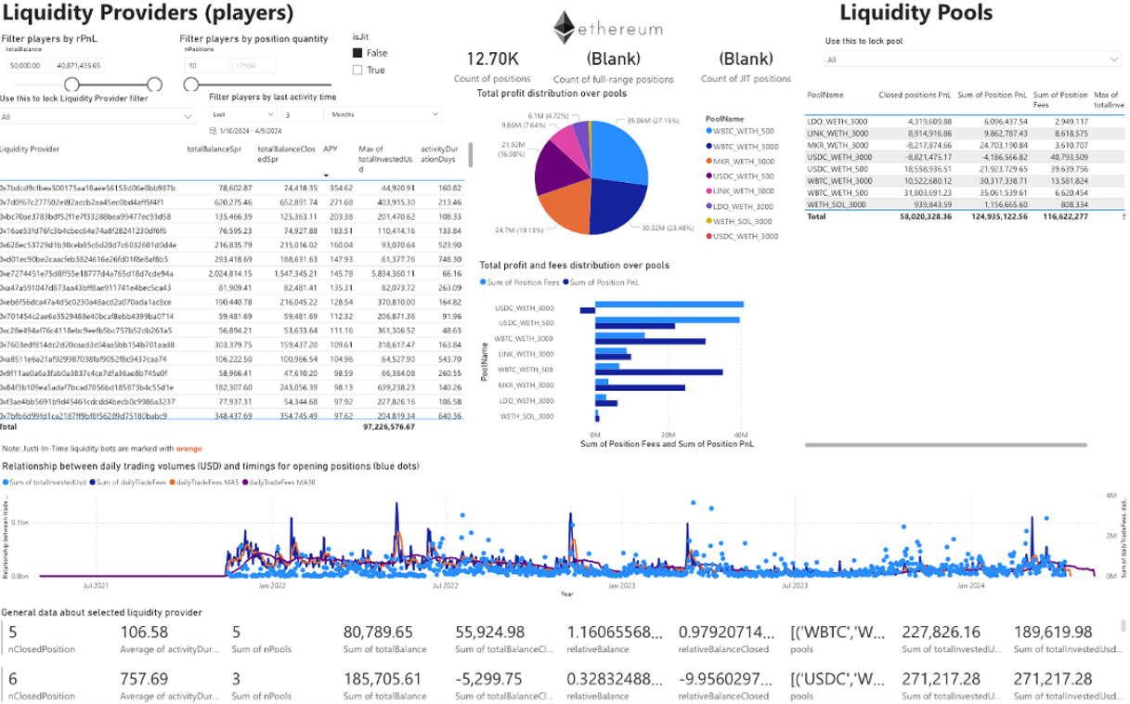1130x704 pixels.
Task: Sort by Liquidity Provider column header
Action: (30, 149)
